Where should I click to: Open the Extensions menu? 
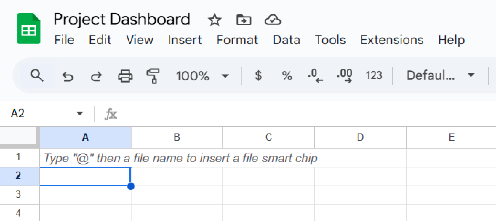tap(392, 40)
